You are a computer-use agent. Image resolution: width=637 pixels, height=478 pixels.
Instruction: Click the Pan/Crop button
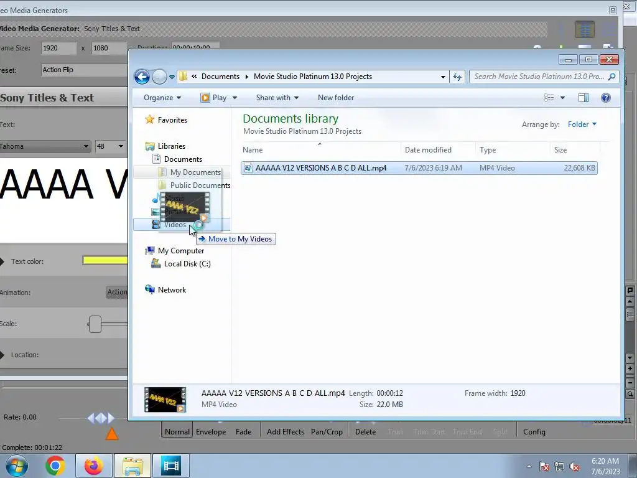[327, 432]
